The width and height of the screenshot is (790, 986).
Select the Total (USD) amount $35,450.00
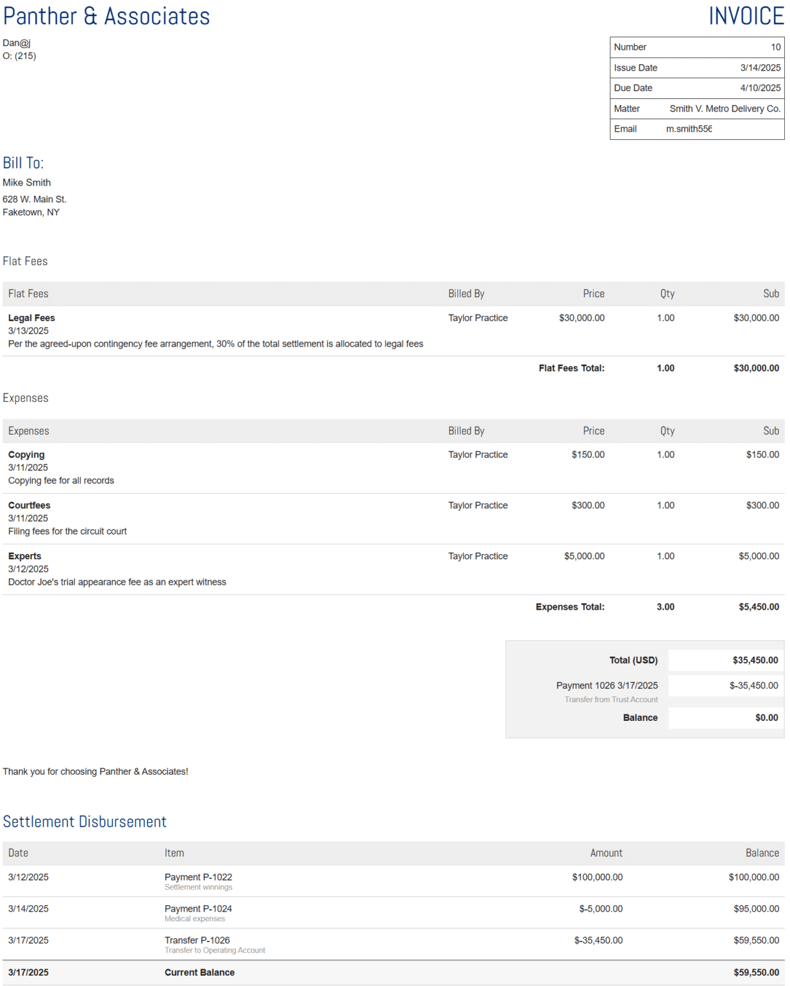click(x=757, y=660)
